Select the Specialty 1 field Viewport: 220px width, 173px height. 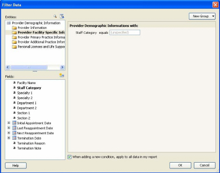(x=25, y=93)
